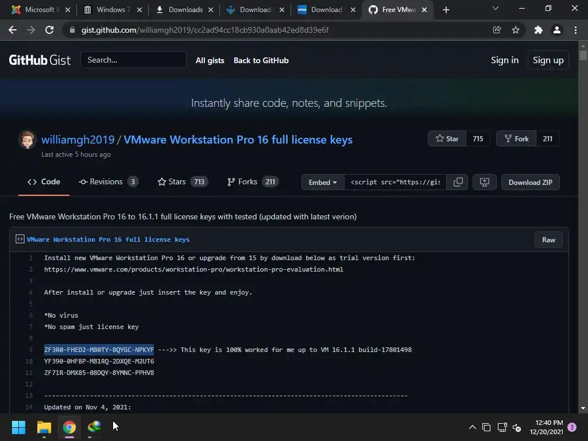Viewport: 588px width, 441px height.
Task: Show hidden tray icons chevron
Action: (473, 427)
